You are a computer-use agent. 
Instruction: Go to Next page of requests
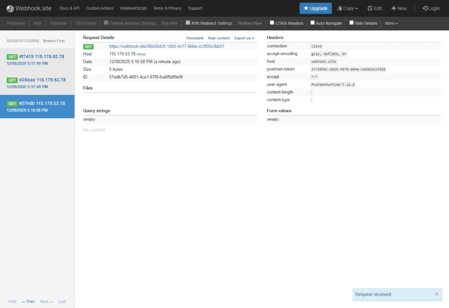(46, 302)
